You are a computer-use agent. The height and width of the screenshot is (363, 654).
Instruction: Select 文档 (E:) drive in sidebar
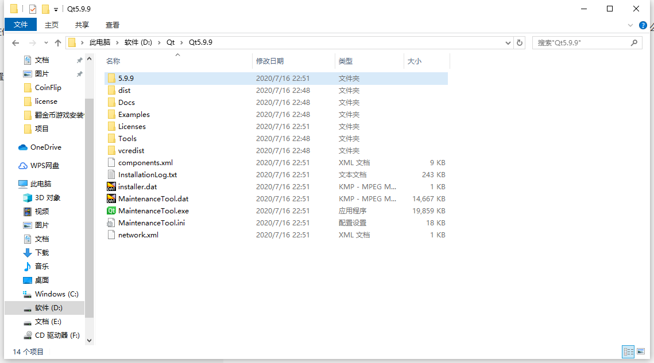click(x=48, y=321)
